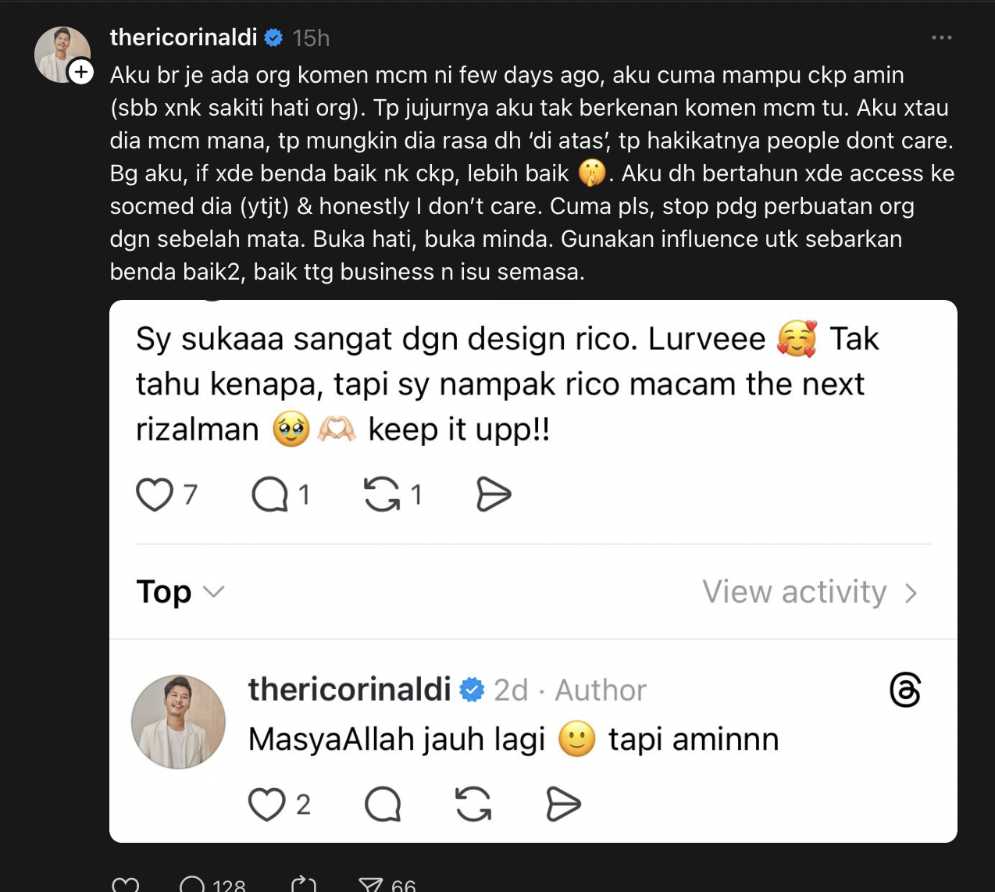This screenshot has height=892, width=995.
Task: Repost the author's "aminnn" reply
Action: [473, 805]
